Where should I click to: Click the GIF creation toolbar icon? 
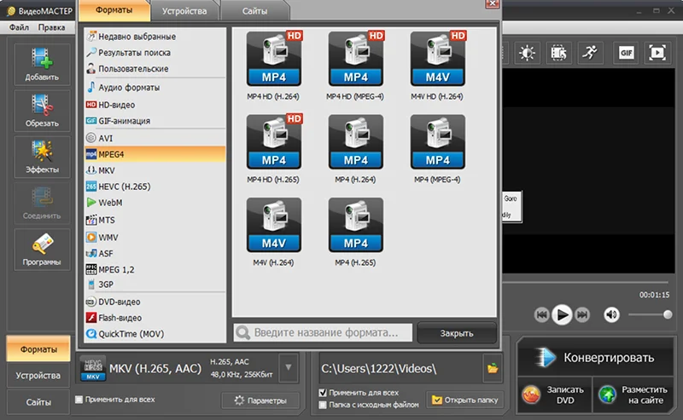(626, 53)
